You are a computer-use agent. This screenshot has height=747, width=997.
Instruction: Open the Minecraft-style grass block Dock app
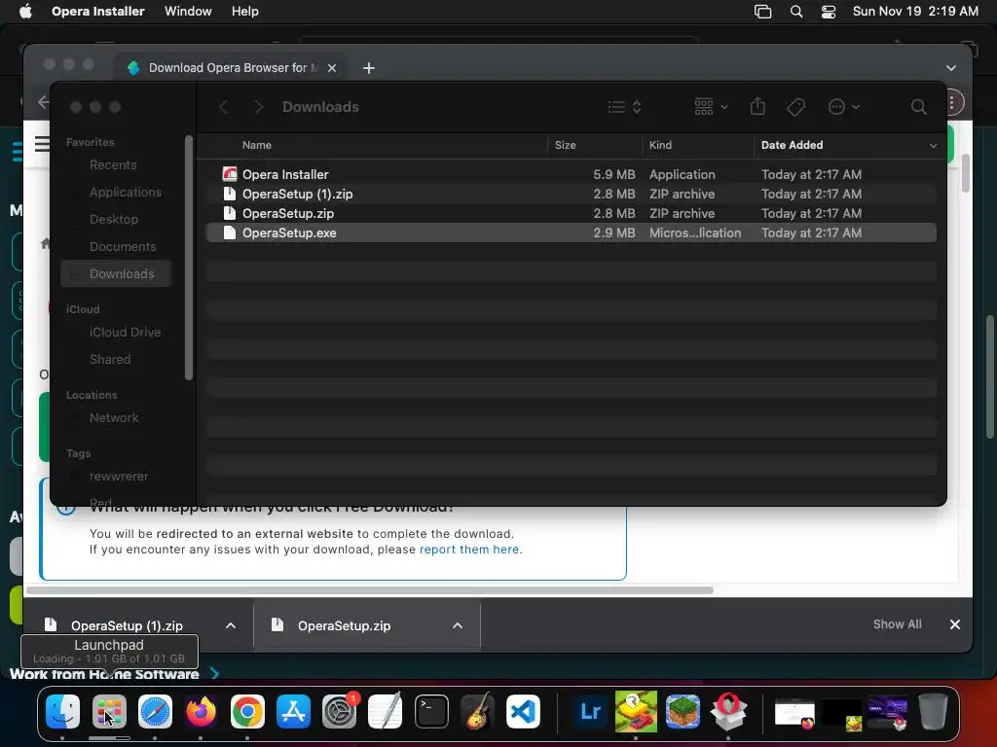(683, 711)
